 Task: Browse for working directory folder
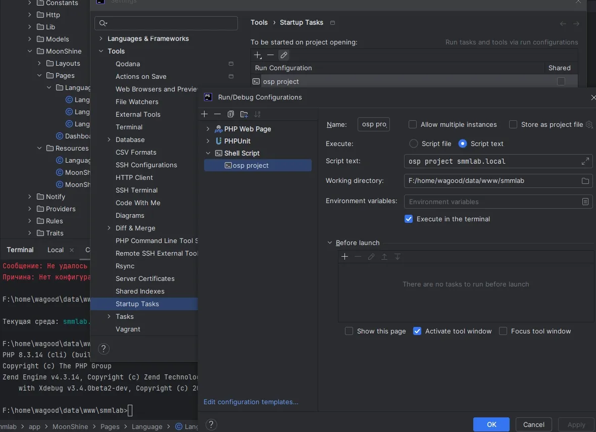(585, 181)
